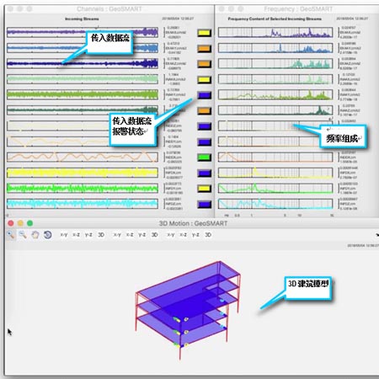Image resolution: width=379 pixels, height=379 pixels.
Task: Click the topmost yellow alarm status box
Action: [204, 33]
